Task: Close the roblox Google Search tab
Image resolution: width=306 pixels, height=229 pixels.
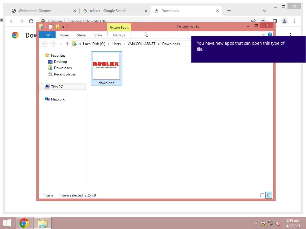Action: tap(146, 11)
